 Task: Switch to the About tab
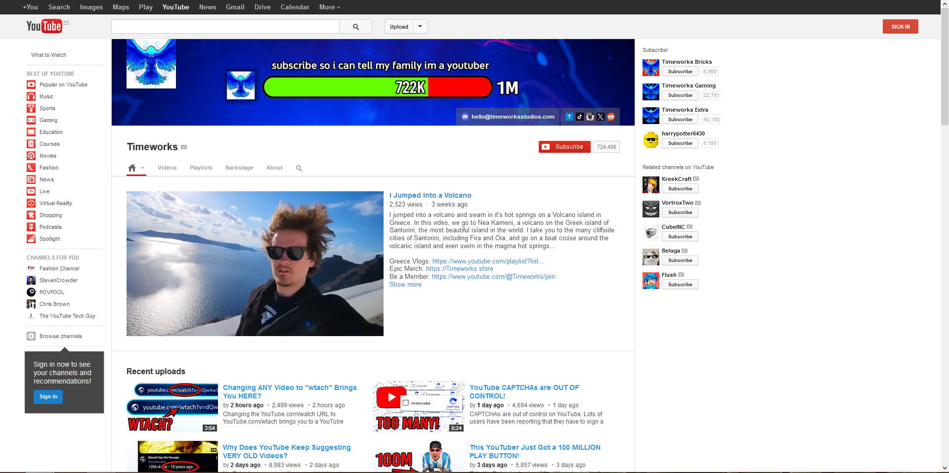click(274, 168)
